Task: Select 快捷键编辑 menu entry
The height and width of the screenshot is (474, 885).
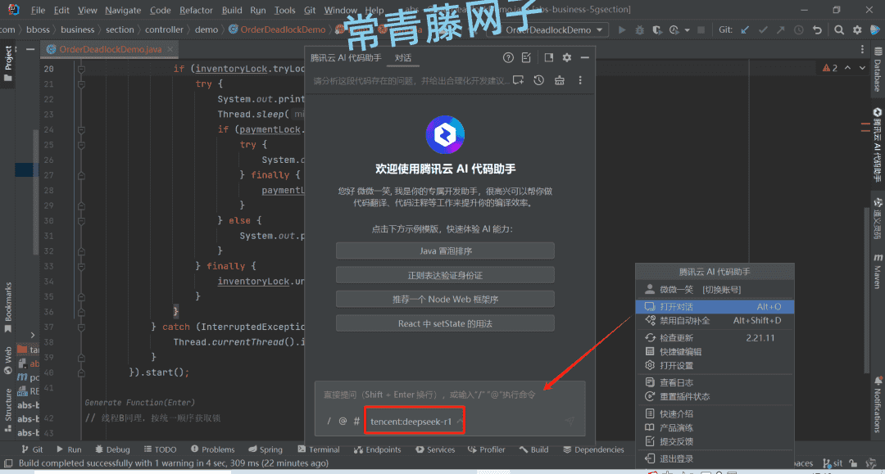Action: click(715, 352)
